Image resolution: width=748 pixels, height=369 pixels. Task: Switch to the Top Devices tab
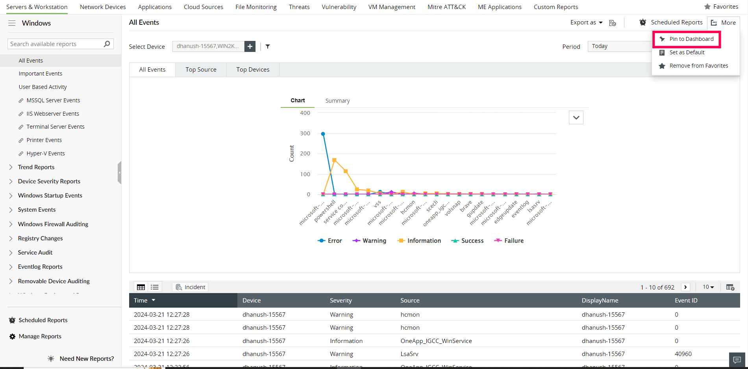tap(253, 69)
